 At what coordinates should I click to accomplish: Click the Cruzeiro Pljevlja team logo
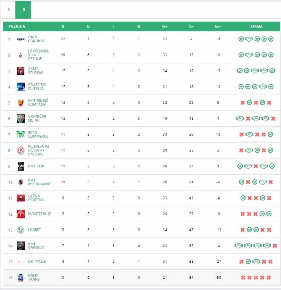(x=21, y=87)
